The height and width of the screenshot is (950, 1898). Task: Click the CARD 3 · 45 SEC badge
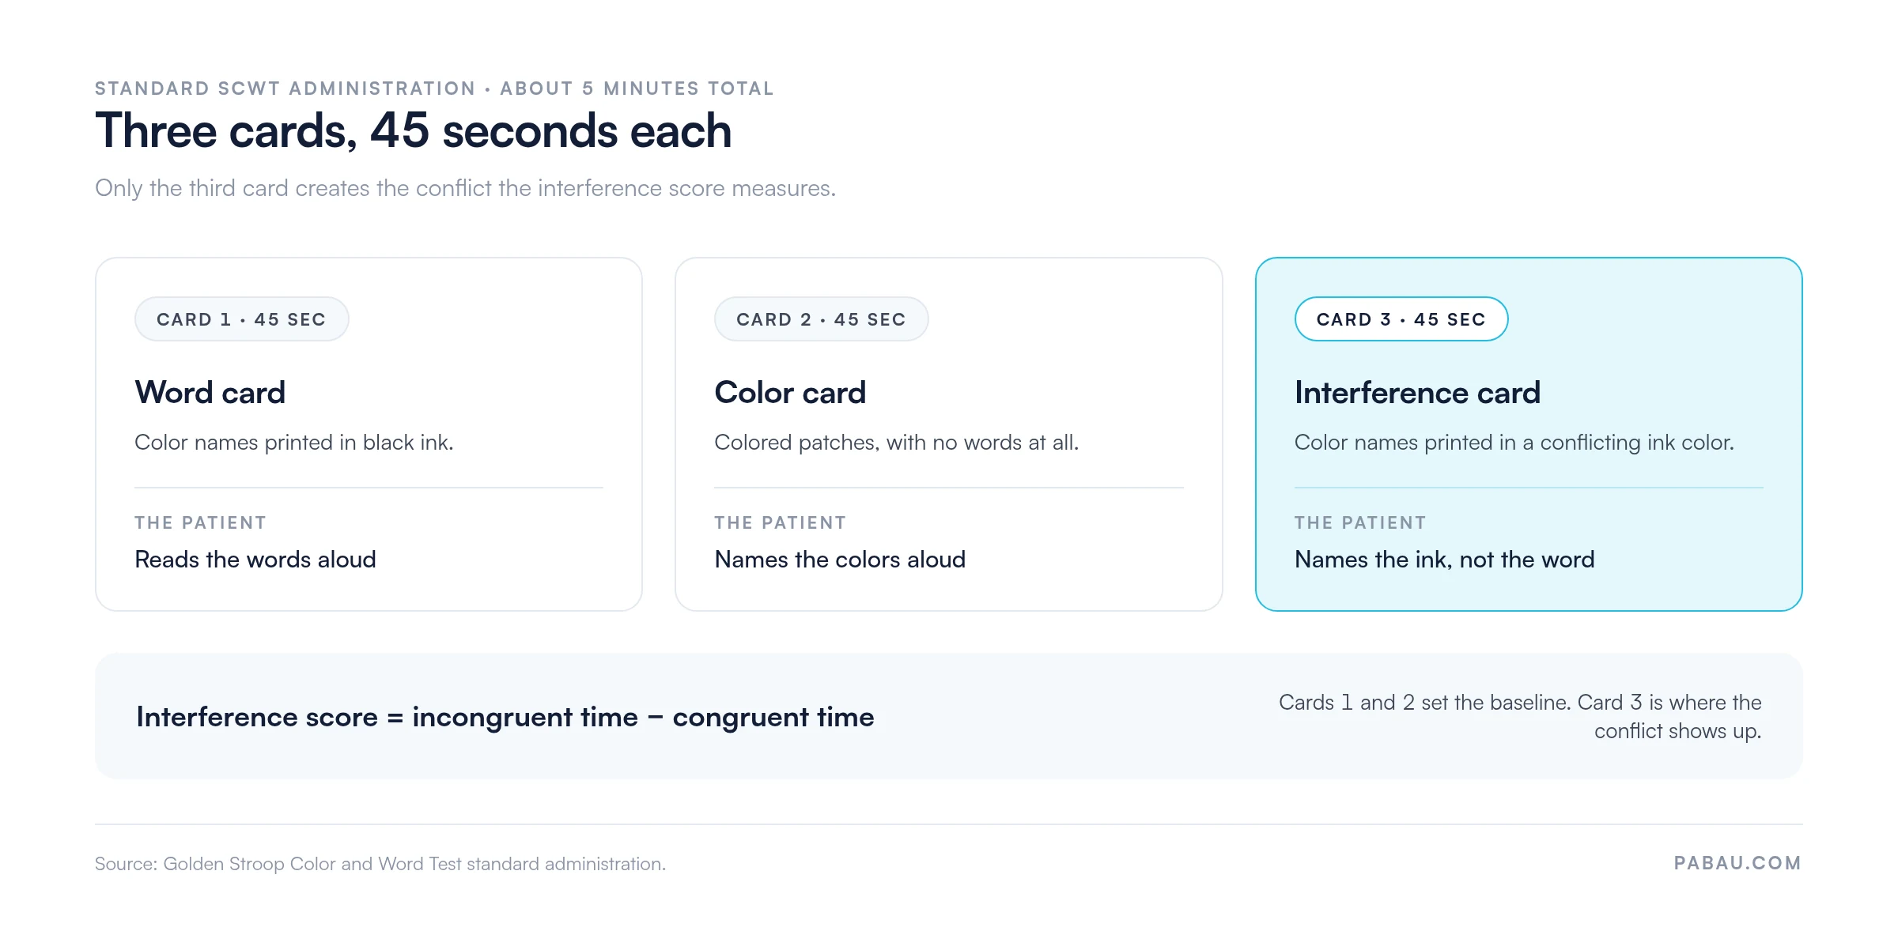click(1401, 319)
